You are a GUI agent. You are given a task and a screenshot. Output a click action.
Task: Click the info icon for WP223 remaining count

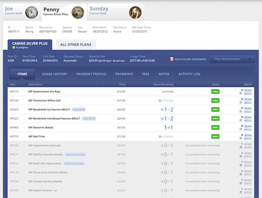(x=162, y=110)
